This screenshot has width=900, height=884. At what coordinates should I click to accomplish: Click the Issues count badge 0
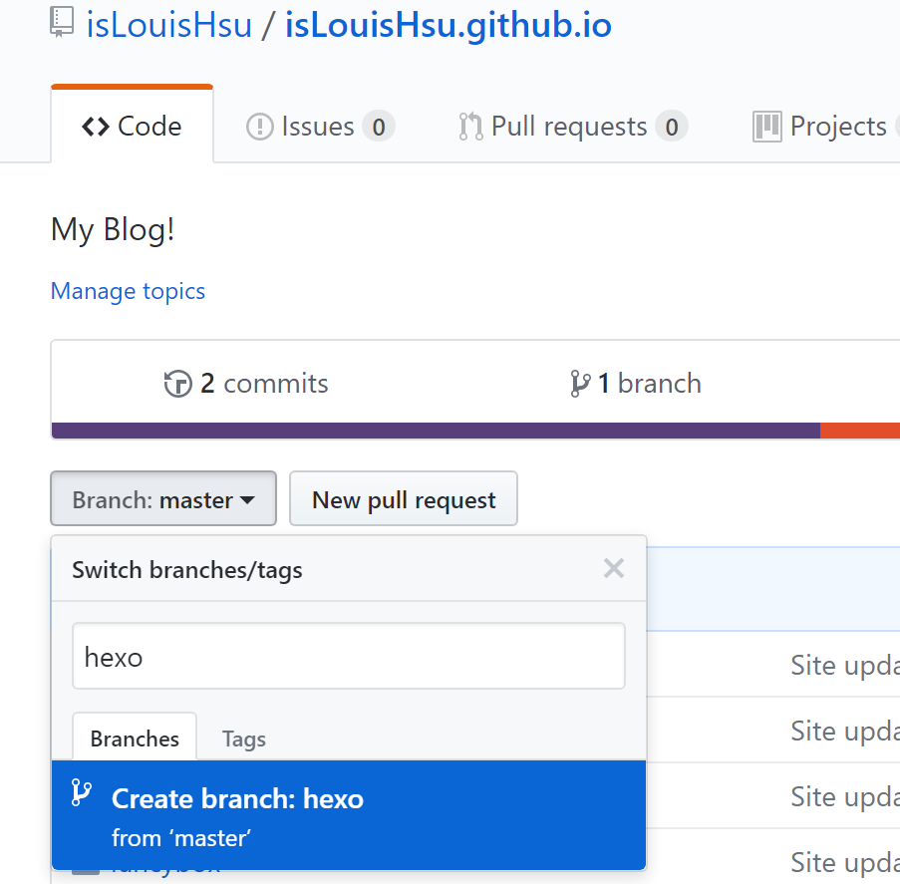click(379, 127)
